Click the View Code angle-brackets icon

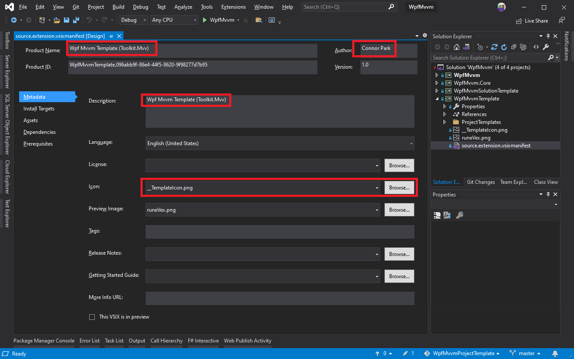pos(536,47)
